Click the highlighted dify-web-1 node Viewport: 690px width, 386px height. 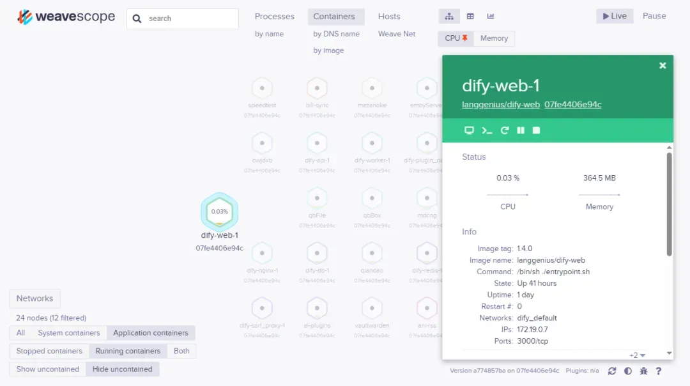click(220, 212)
